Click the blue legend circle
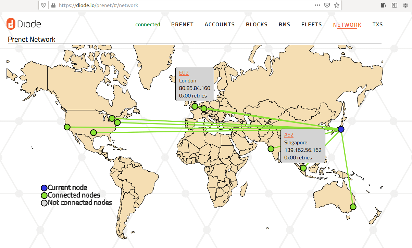 click(44, 188)
